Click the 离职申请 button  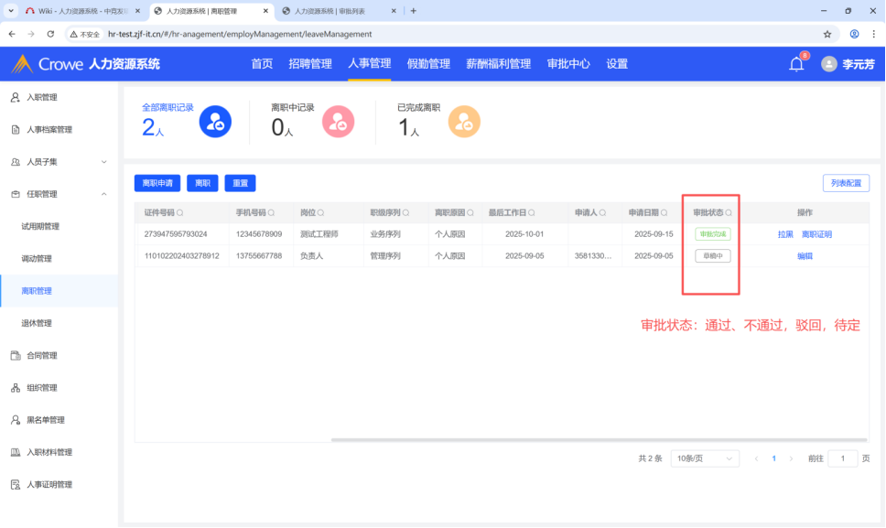[157, 183]
